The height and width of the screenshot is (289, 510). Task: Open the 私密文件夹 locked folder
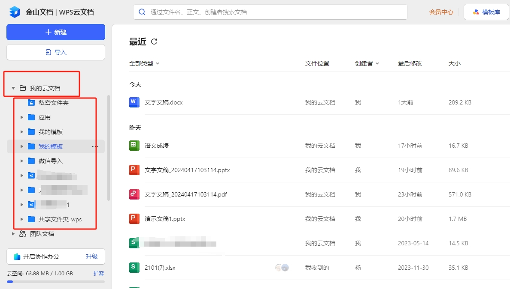[x=53, y=103]
